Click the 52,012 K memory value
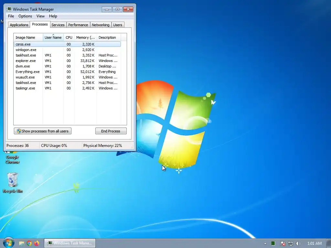Viewport: 331px width, 248px height. point(87,72)
